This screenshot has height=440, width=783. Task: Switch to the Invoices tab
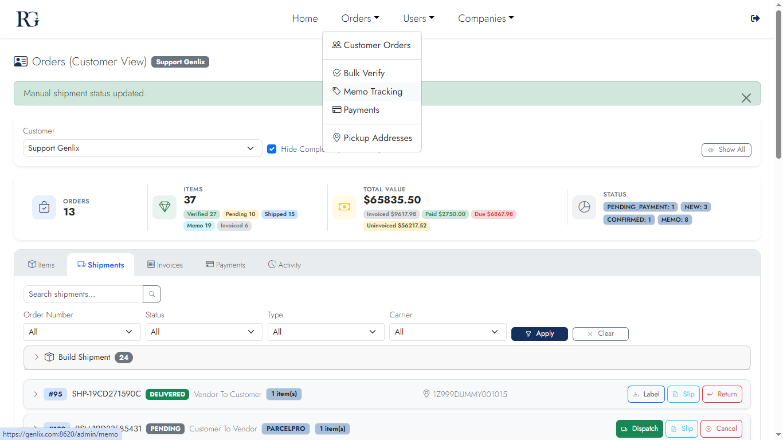pos(165,264)
